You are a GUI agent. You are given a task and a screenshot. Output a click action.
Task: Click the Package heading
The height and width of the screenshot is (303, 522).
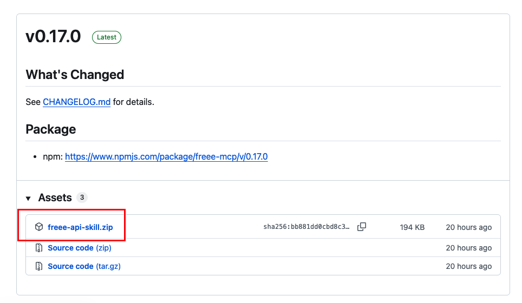pos(51,129)
